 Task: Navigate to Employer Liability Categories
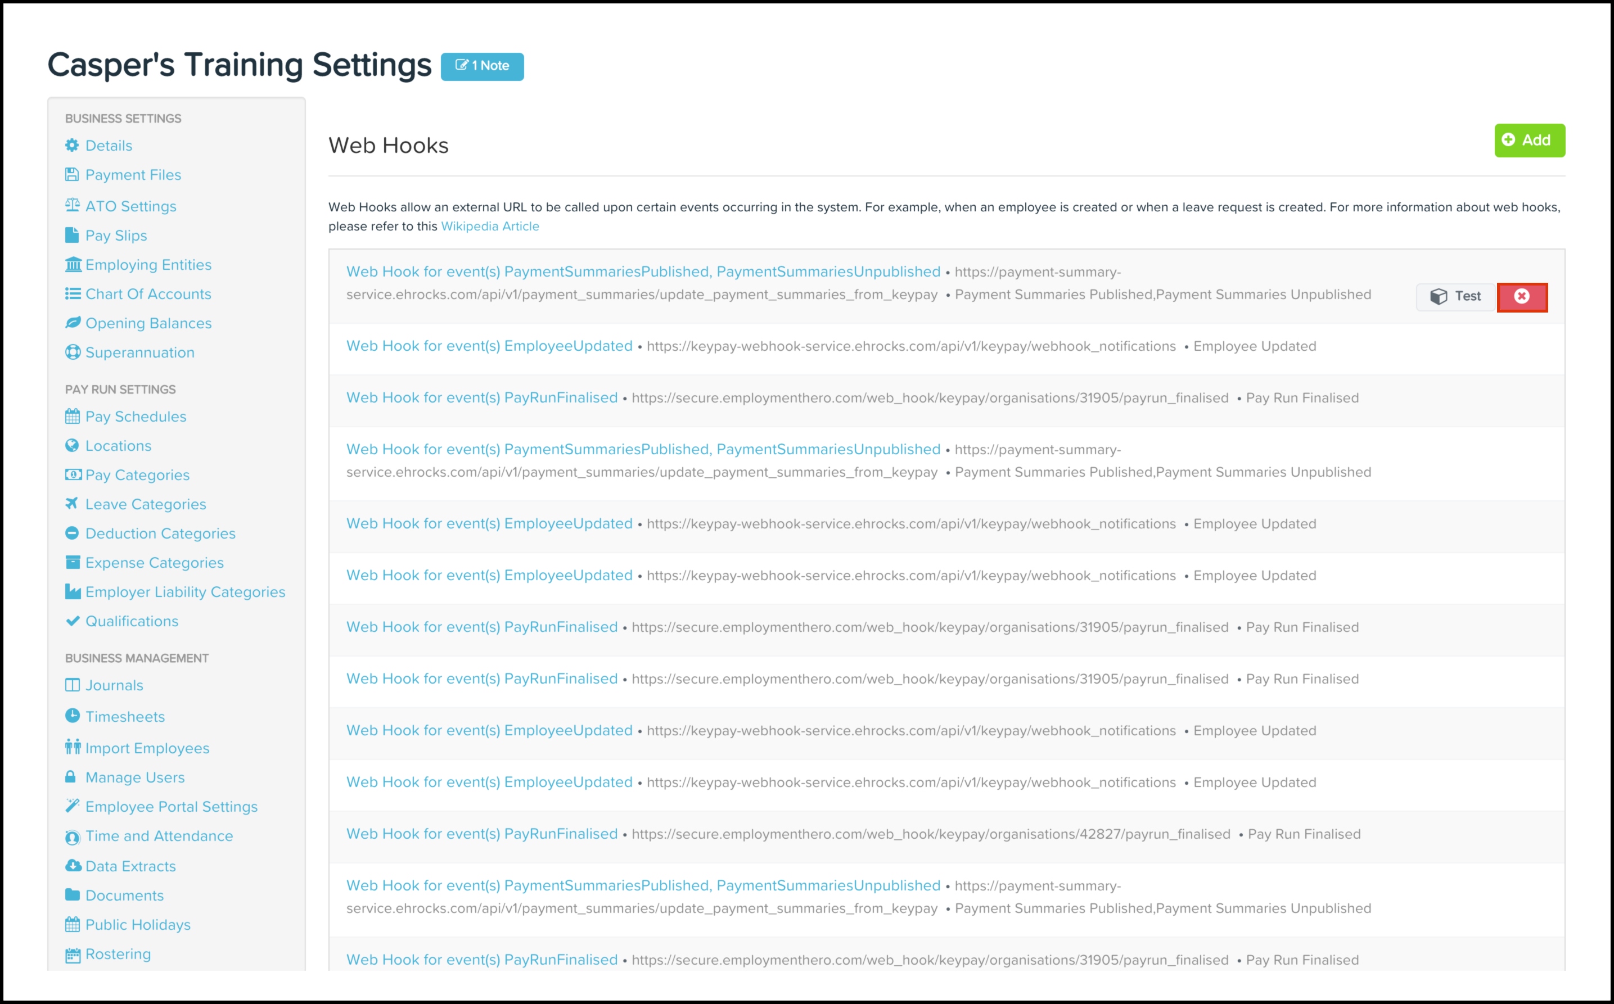186,591
